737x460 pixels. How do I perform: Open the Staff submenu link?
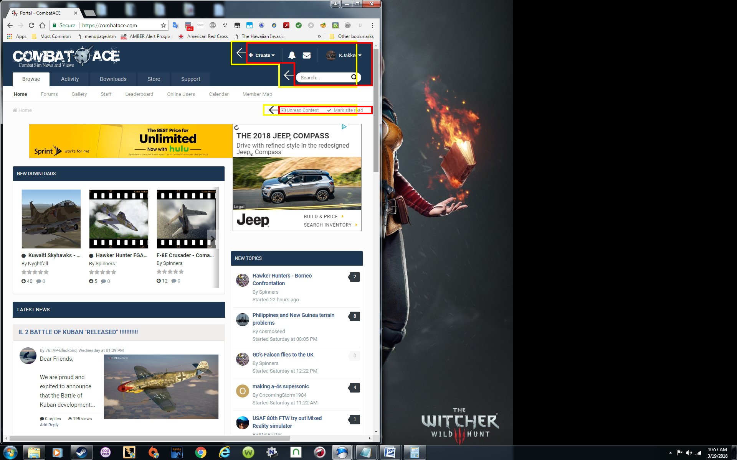point(106,94)
